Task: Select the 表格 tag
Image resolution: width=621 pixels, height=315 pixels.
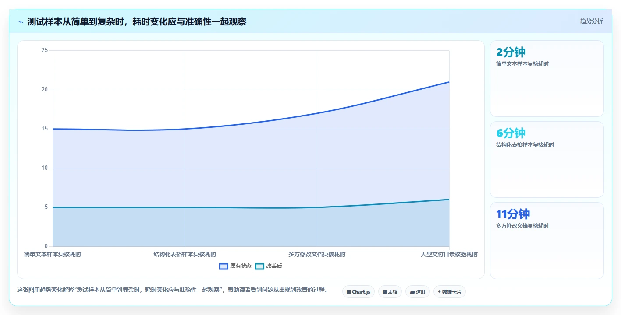Action: click(390, 292)
